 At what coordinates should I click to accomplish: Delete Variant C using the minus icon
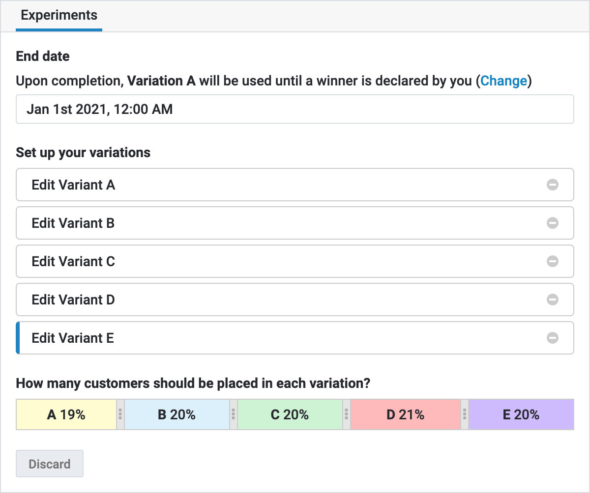tap(553, 261)
